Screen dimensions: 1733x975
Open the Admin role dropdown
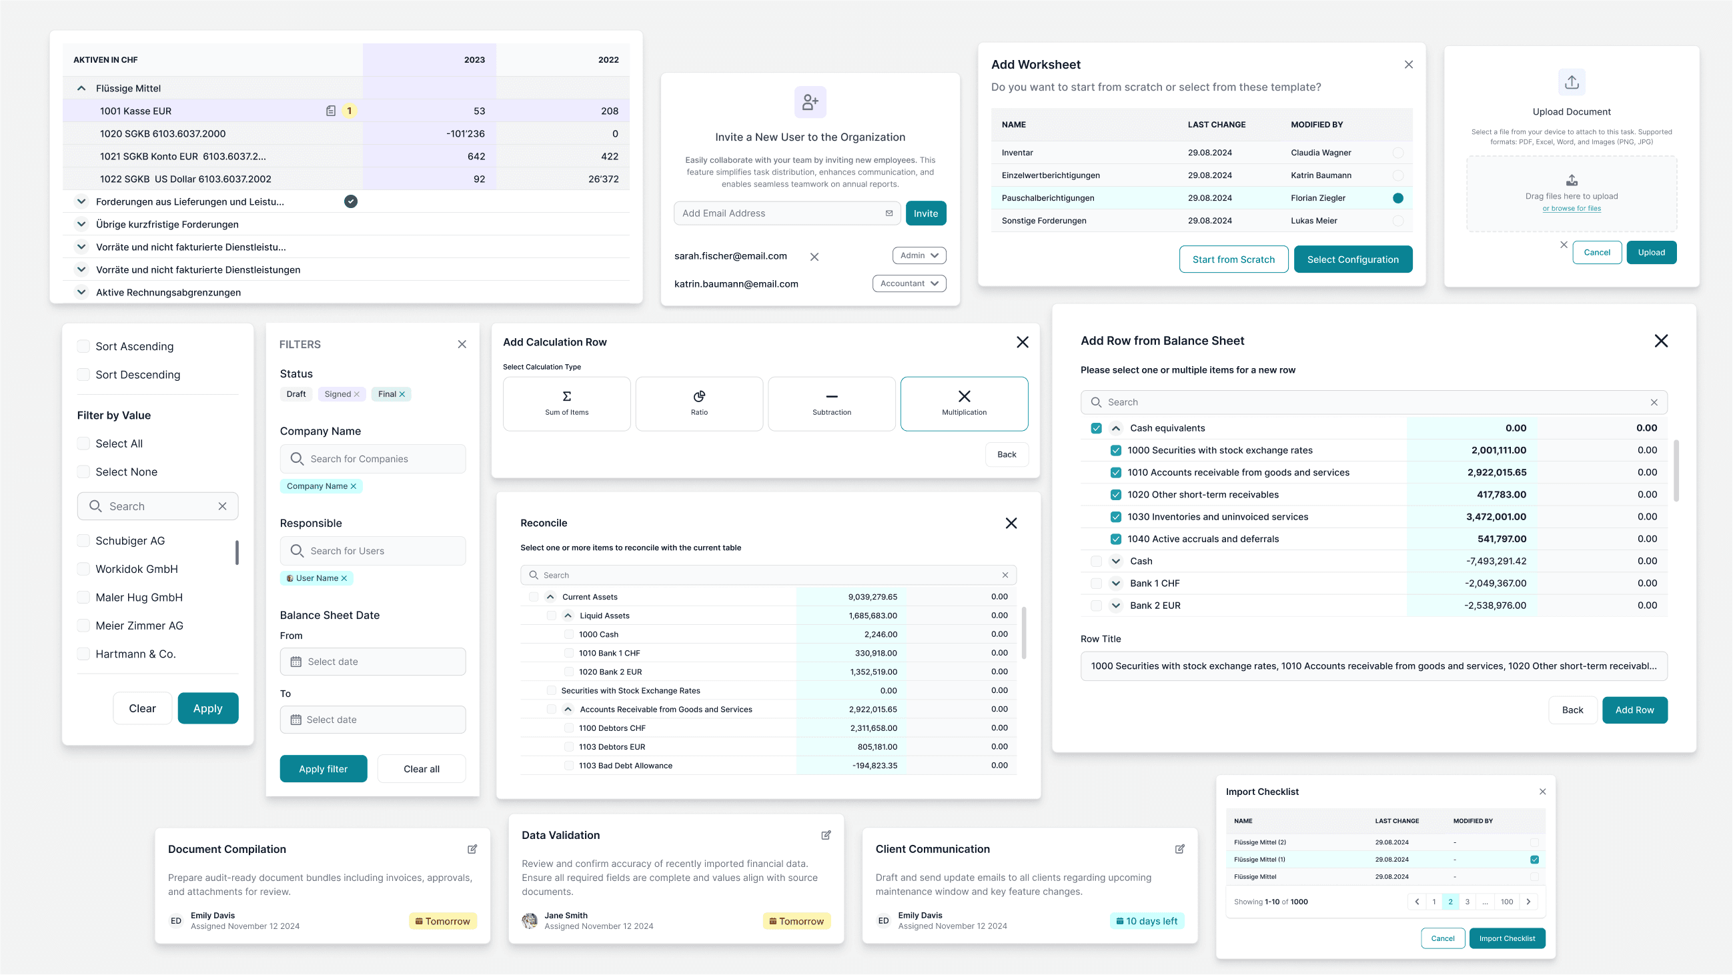pos(919,255)
